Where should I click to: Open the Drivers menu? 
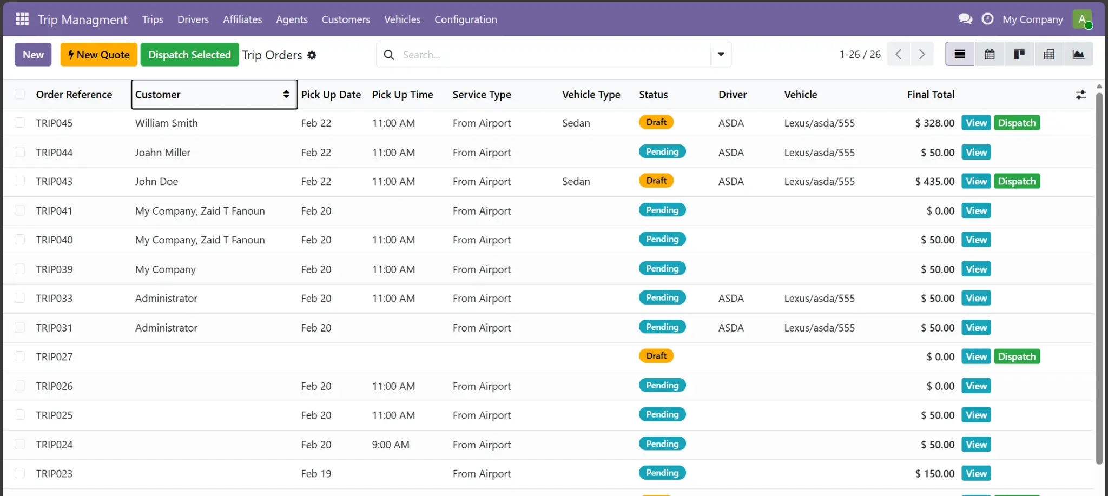pyautogui.click(x=193, y=19)
